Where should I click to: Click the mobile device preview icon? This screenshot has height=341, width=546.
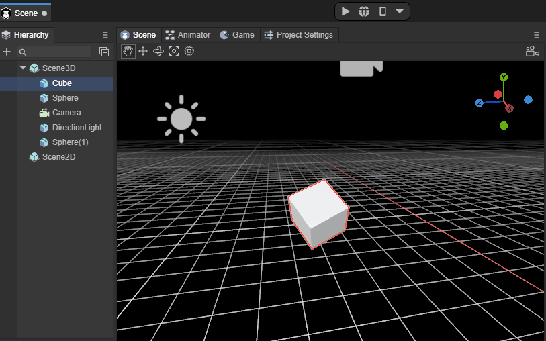[x=382, y=11]
